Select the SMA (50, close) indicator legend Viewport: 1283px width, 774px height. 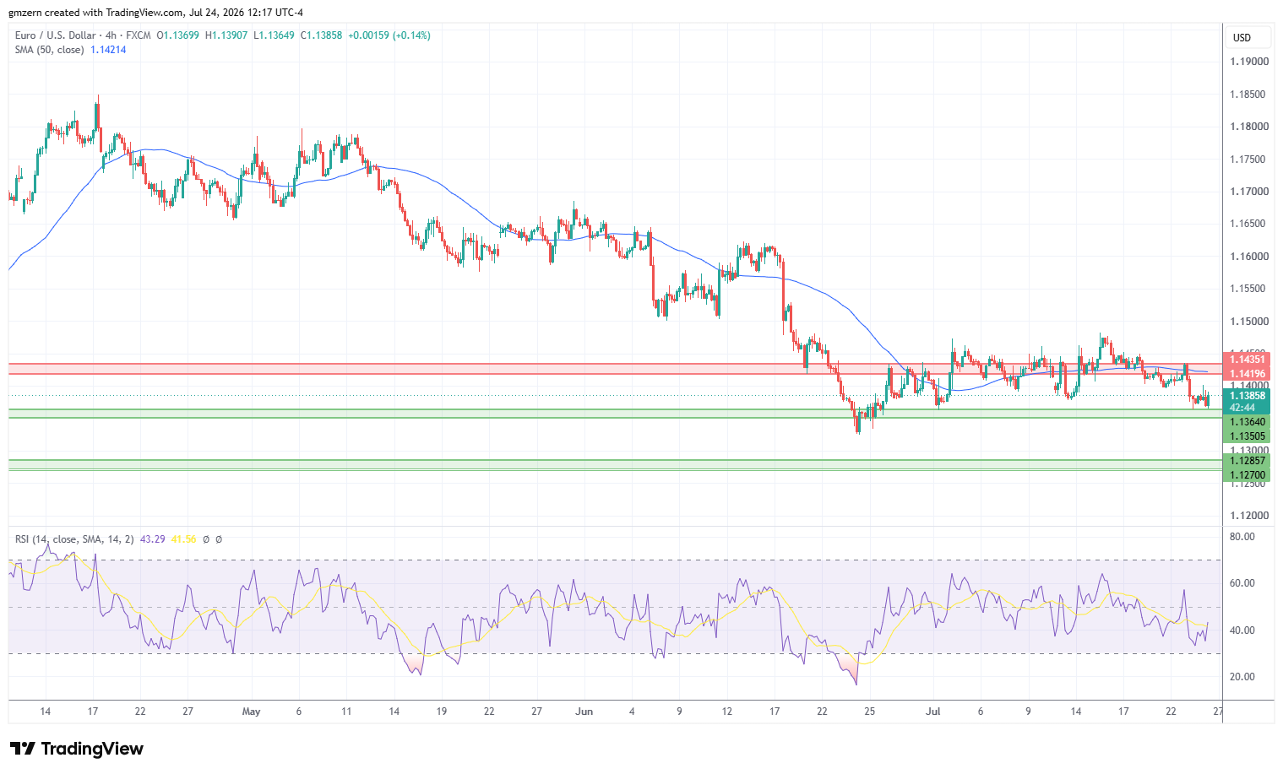(50, 50)
